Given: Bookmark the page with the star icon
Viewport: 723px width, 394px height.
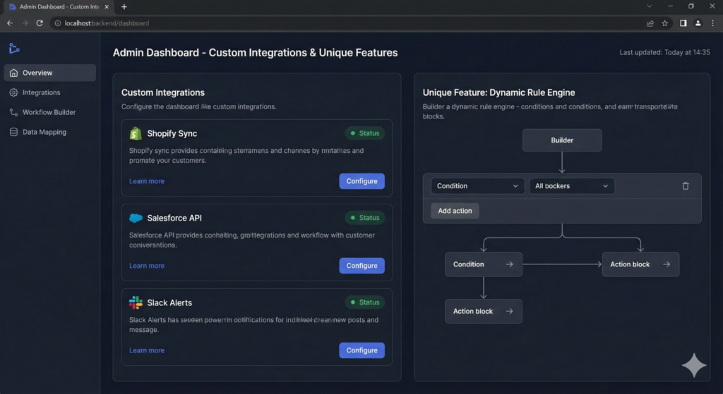Looking at the screenshot, I should pos(665,23).
